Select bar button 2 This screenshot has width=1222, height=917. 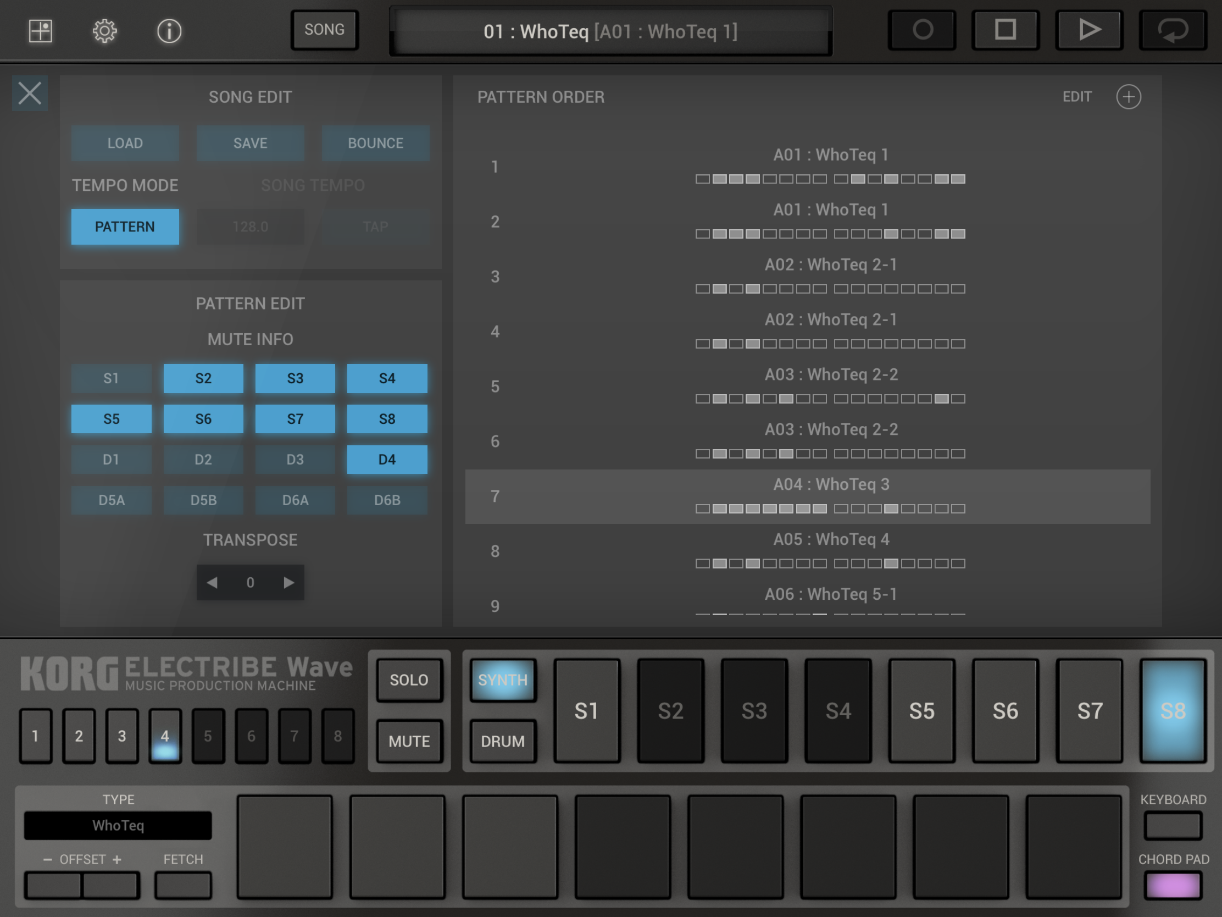(x=79, y=736)
